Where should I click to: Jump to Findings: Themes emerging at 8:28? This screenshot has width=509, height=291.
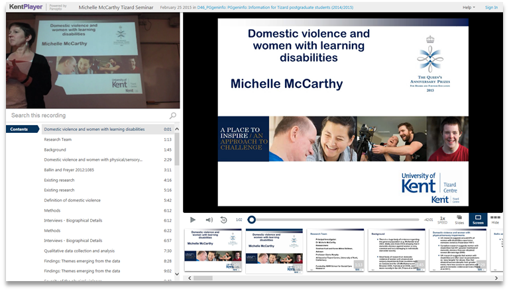point(108,261)
